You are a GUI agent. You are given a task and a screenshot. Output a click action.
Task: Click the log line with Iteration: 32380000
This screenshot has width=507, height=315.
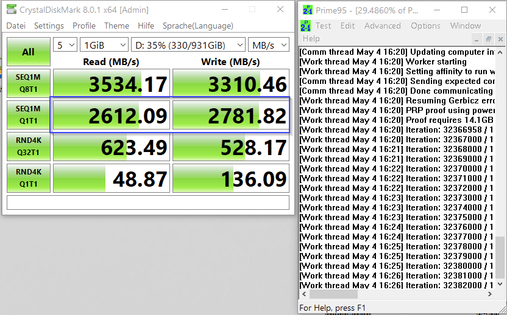397,266
